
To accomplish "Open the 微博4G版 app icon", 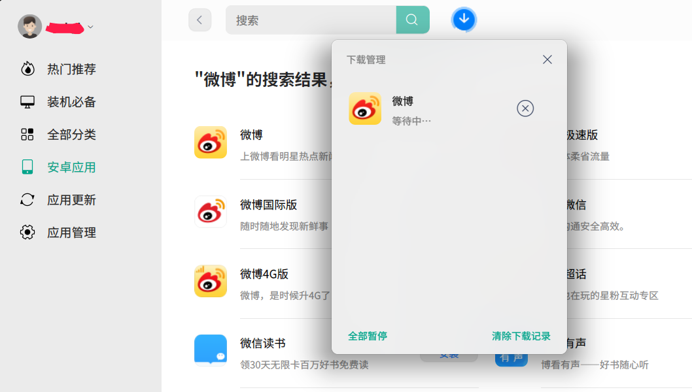I will [211, 281].
